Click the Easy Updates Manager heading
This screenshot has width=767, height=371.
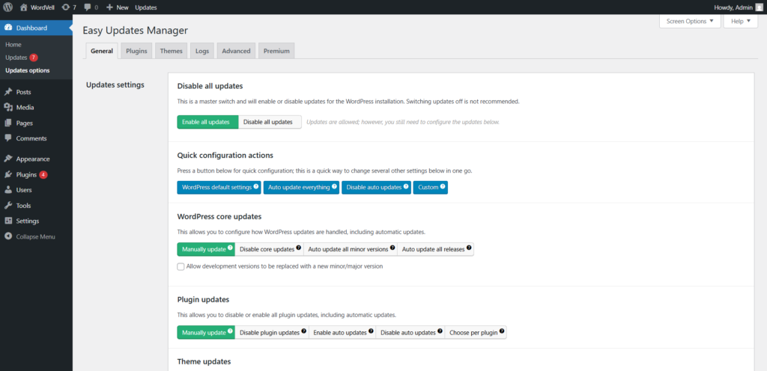tap(135, 30)
